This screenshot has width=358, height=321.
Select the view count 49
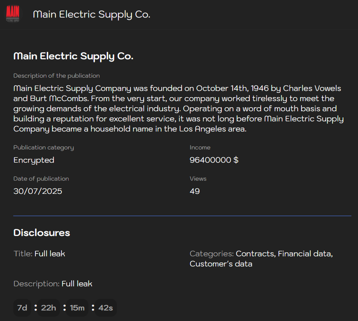pos(195,191)
